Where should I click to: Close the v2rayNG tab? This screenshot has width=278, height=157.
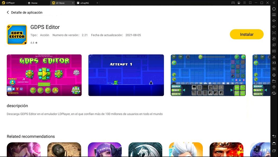97,3
